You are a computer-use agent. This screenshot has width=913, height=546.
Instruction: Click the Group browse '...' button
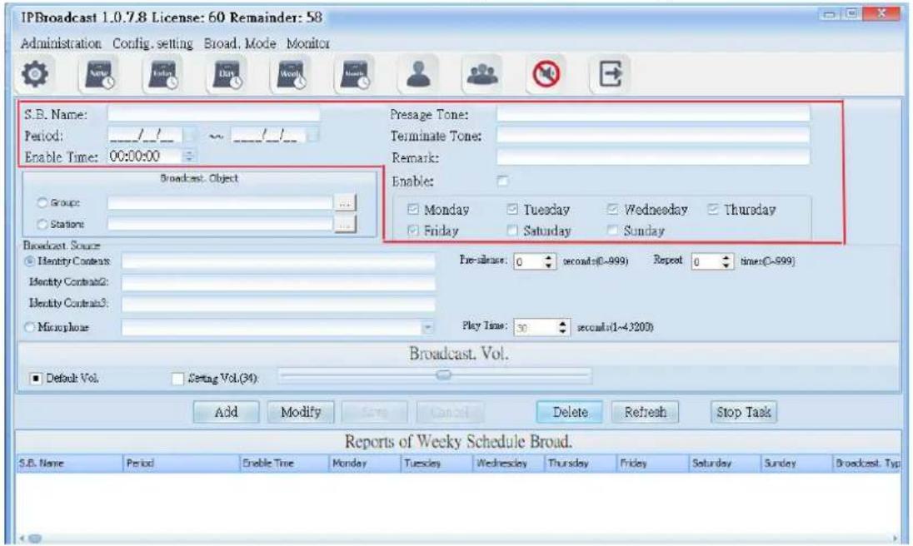pyautogui.click(x=345, y=203)
